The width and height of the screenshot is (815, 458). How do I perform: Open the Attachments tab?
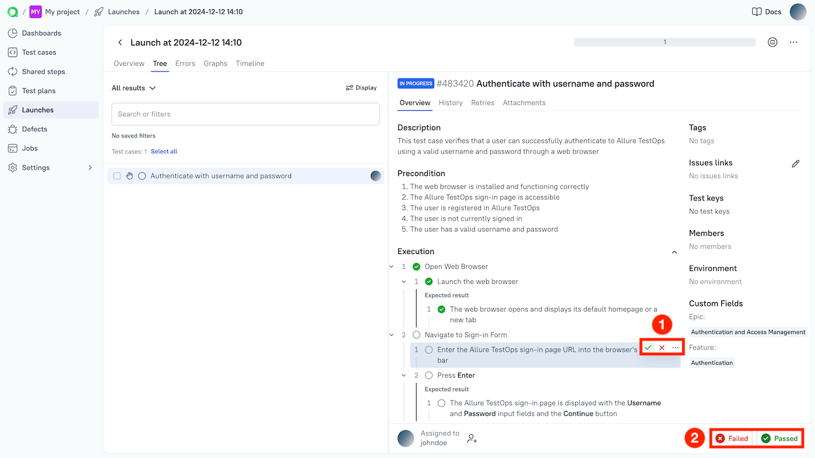524,103
